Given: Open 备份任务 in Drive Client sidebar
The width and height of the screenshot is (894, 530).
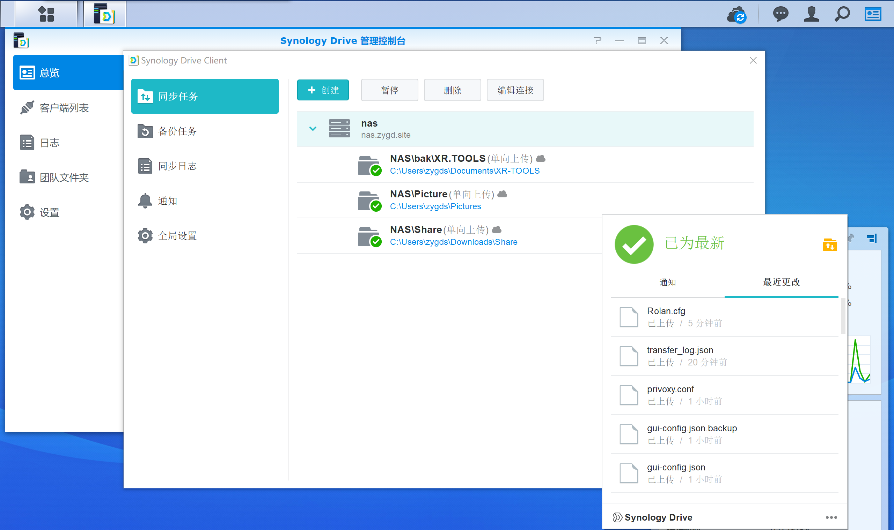Looking at the screenshot, I should click(205, 131).
